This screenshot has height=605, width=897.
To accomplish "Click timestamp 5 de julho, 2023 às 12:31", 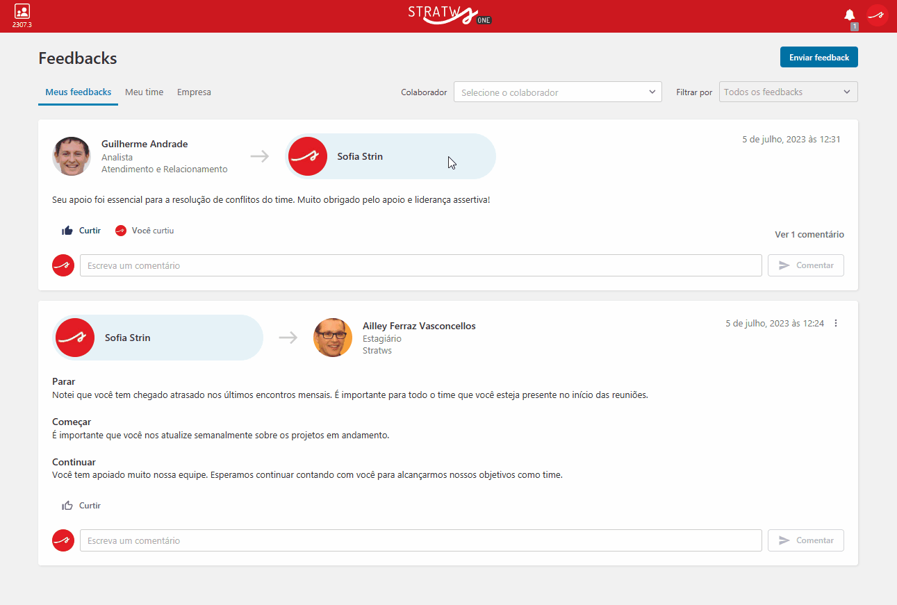I will click(791, 139).
